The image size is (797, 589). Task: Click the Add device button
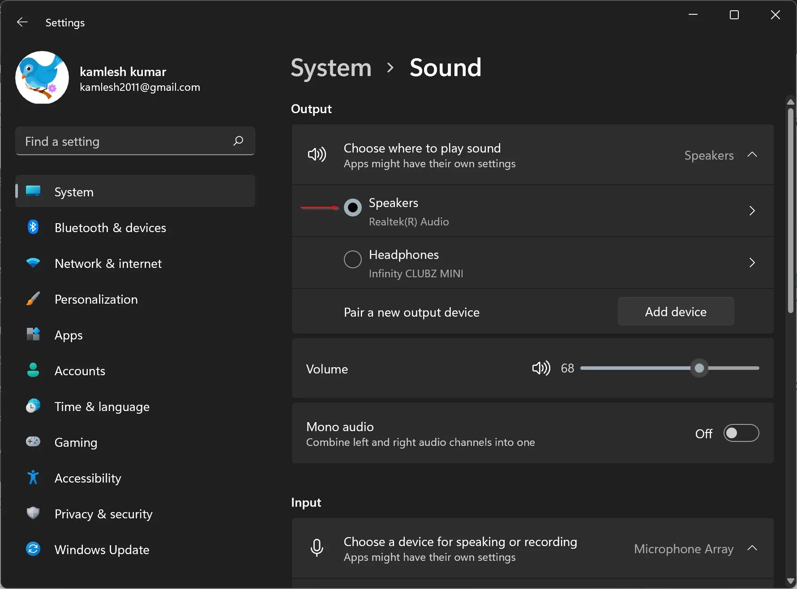(x=675, y=312)
